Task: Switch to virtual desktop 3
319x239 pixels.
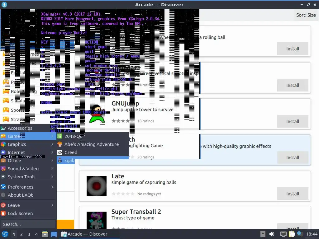Action: (x=29, y=234)
